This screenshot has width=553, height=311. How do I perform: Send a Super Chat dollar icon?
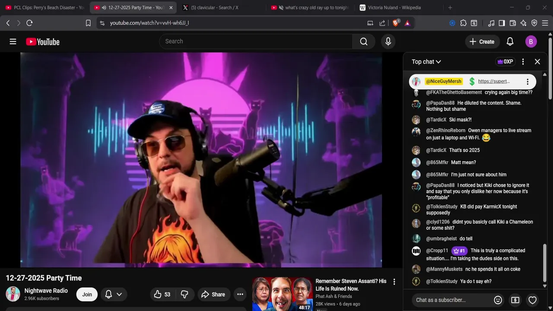515,300
